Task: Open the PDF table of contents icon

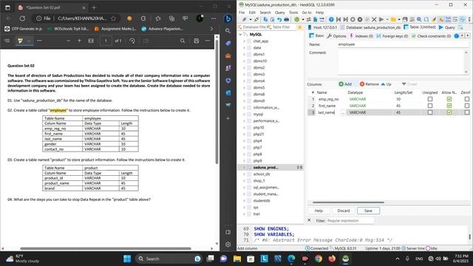Action: tap(7, 41)
